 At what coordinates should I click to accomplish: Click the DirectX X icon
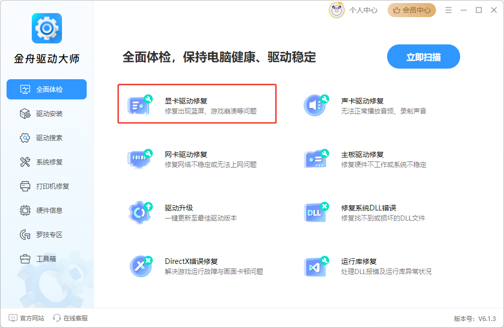(141, 266)
